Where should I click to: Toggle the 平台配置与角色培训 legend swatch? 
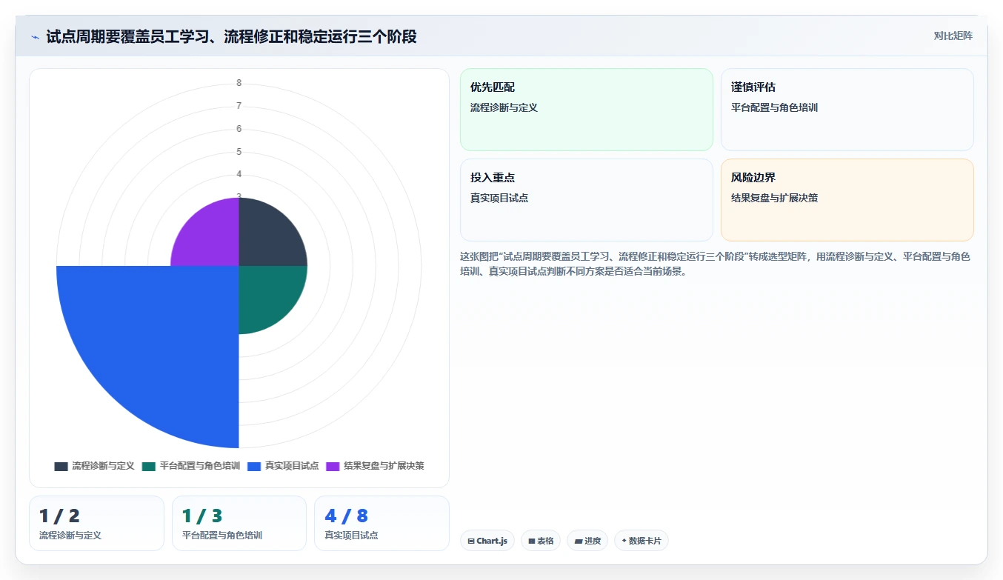pyautogui.click(x=149, y=466)
